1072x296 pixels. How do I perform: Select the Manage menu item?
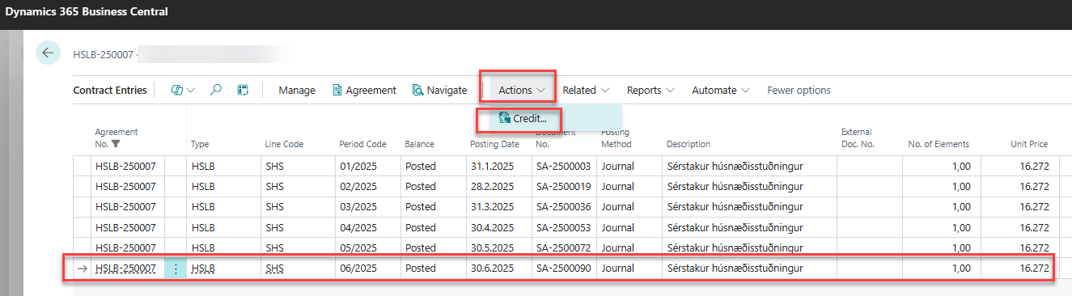[297, 91]
